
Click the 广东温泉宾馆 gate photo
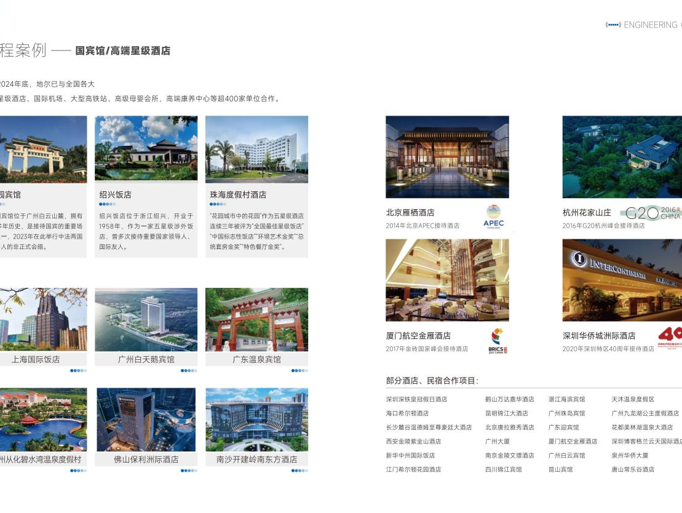pyautogui.click(x=256, y=319)
